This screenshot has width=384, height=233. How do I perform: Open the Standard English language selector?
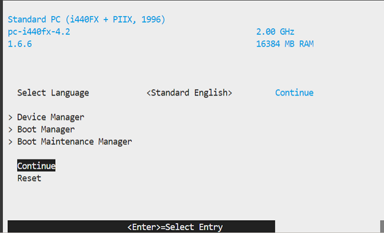pos(189,93)
